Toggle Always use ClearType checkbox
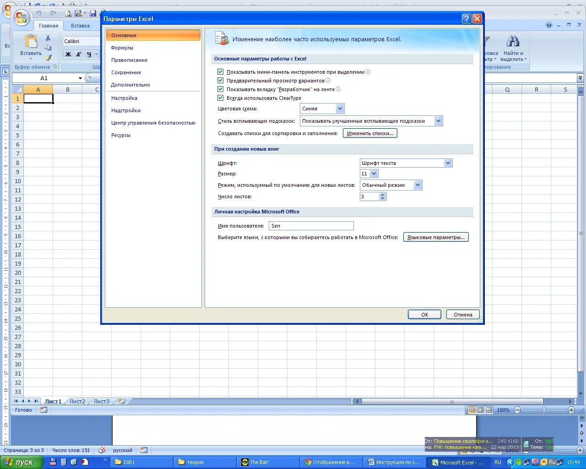 (x=221, y=98)
